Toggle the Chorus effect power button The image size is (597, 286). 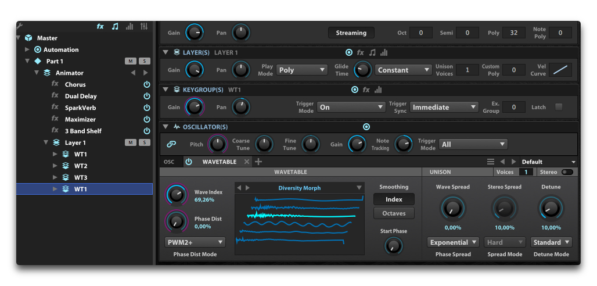146,85
